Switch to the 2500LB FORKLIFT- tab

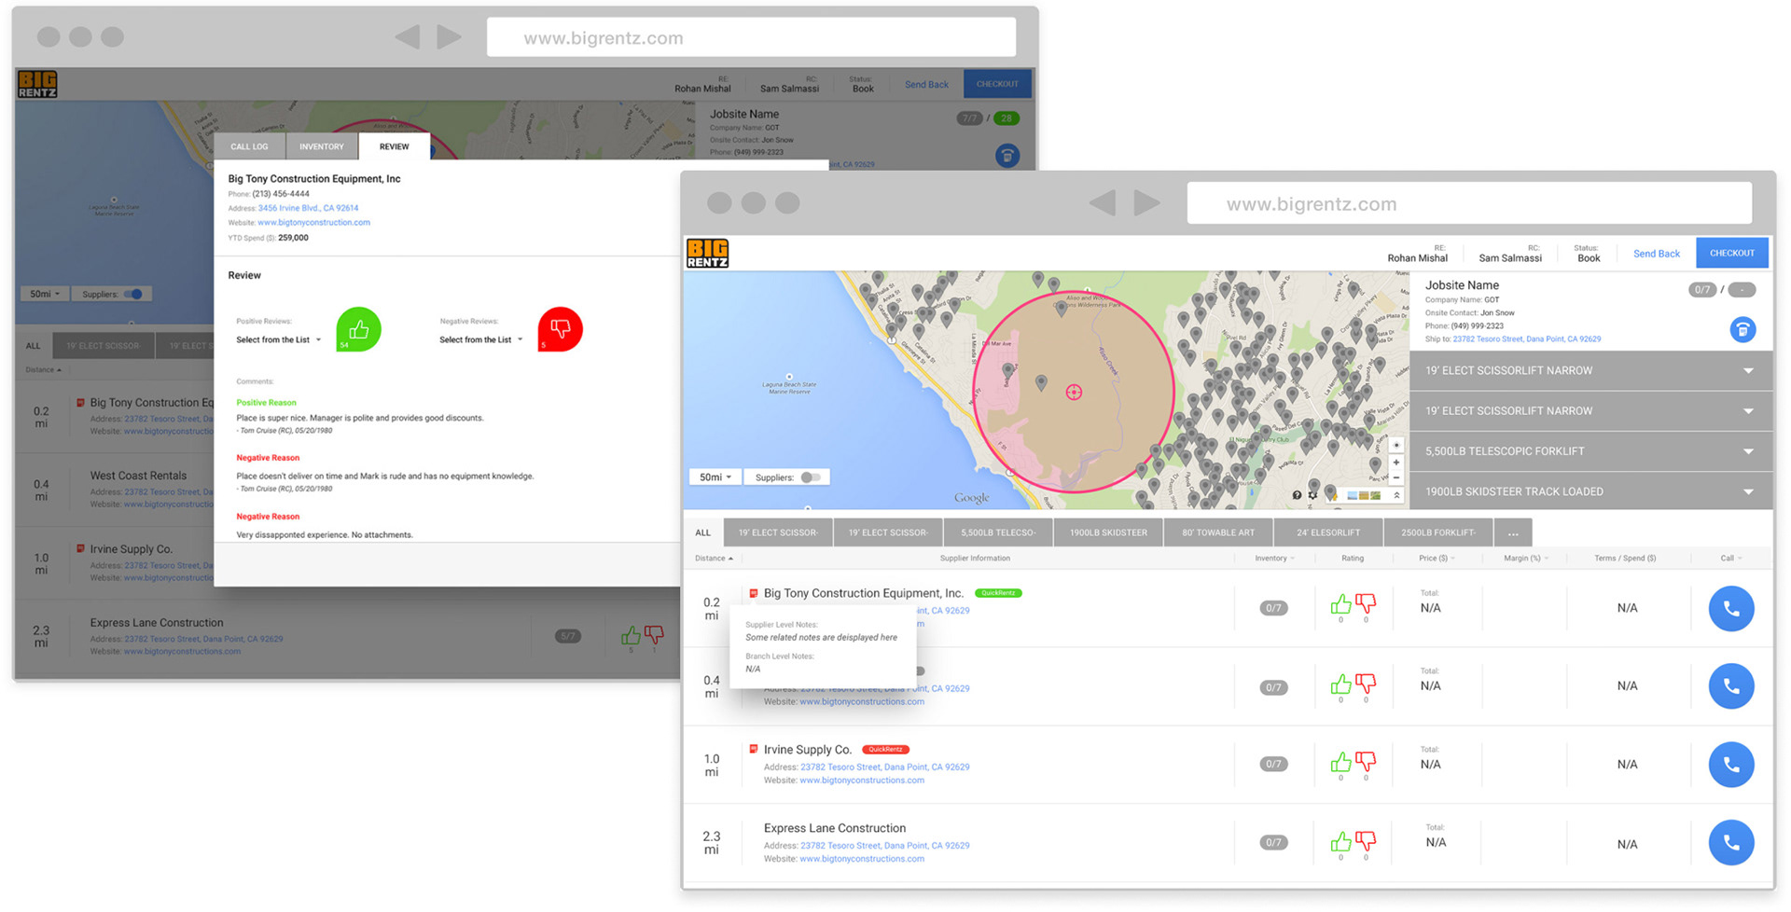(x=1438, y=532)
